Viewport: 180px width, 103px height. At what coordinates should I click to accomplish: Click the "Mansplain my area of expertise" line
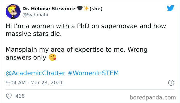coord(76,49)
